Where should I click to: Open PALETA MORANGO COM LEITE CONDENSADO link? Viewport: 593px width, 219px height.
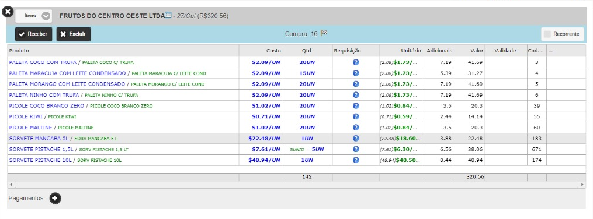point(67,84)
